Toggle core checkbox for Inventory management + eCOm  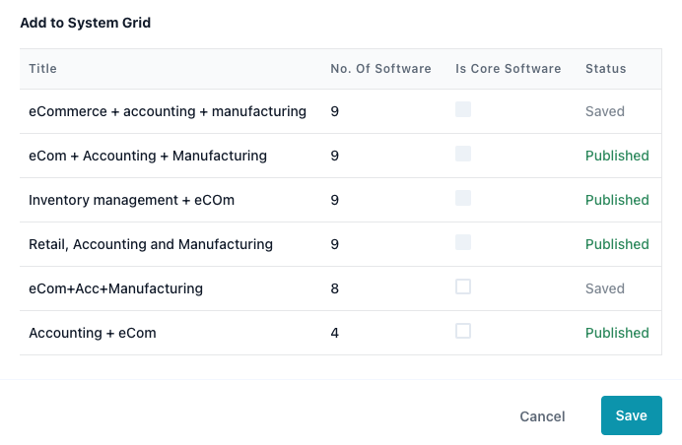coord(463,198)
